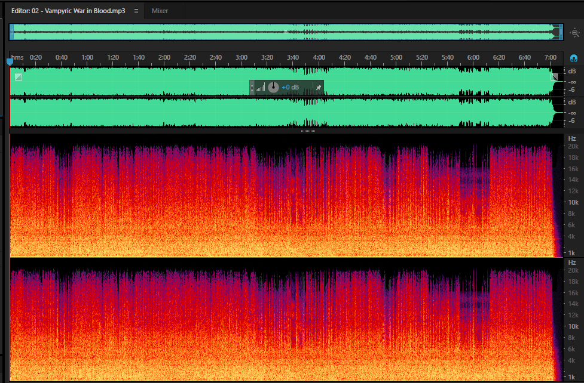Click the overview navigator waveform strip
The height and width of the screenshot is (383, 584).
pyautogui.click(x=286, y=32)
